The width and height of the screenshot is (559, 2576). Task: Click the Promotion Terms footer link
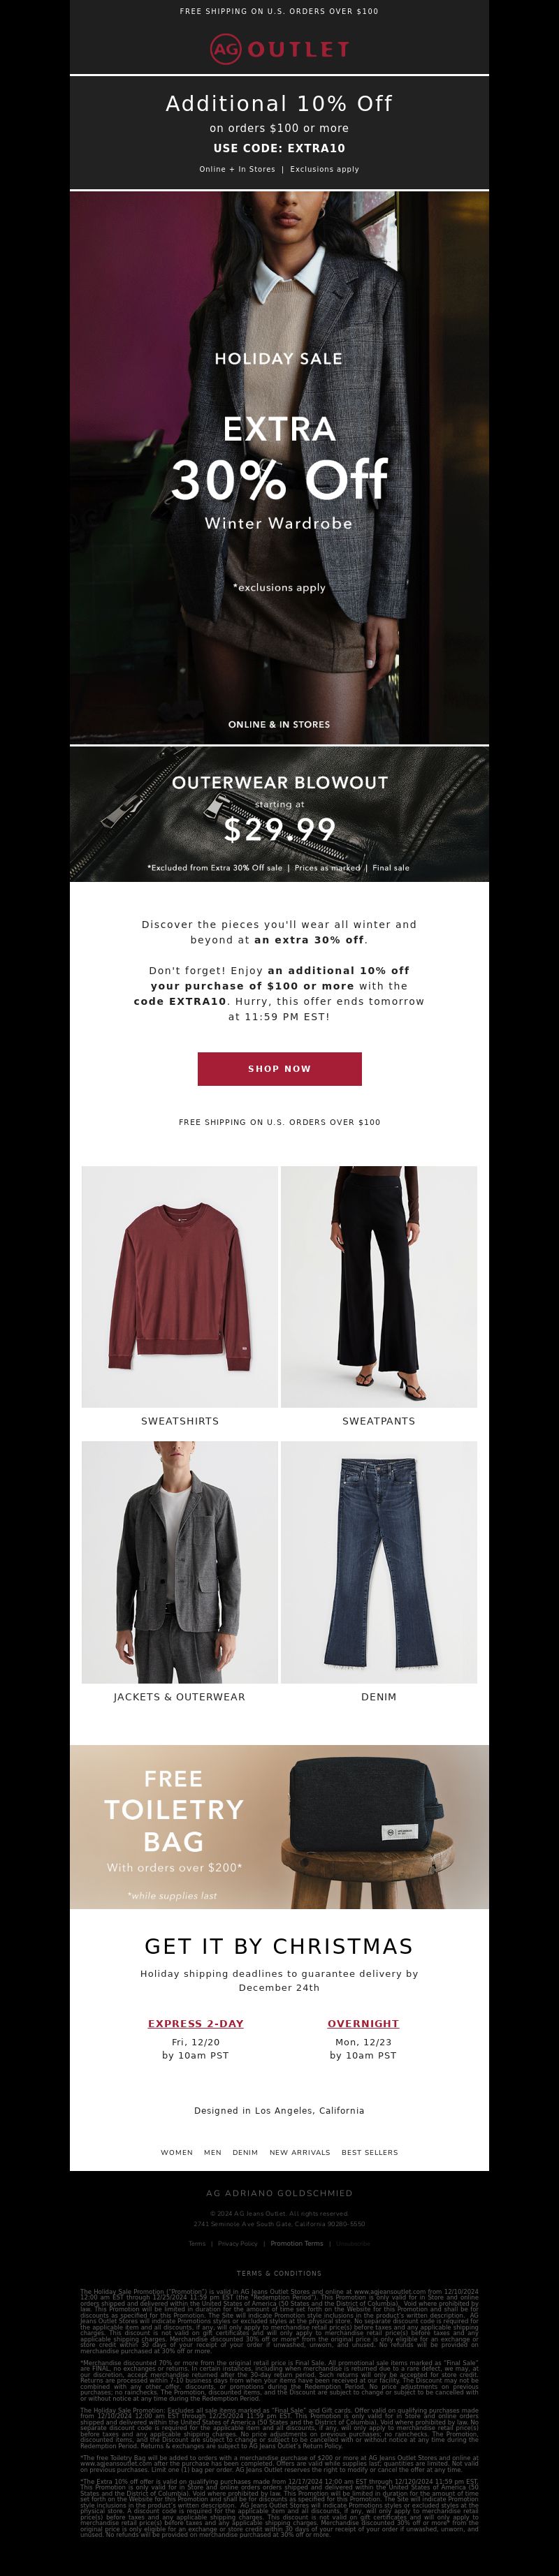pyautogui.click(x=297, y=2243)
